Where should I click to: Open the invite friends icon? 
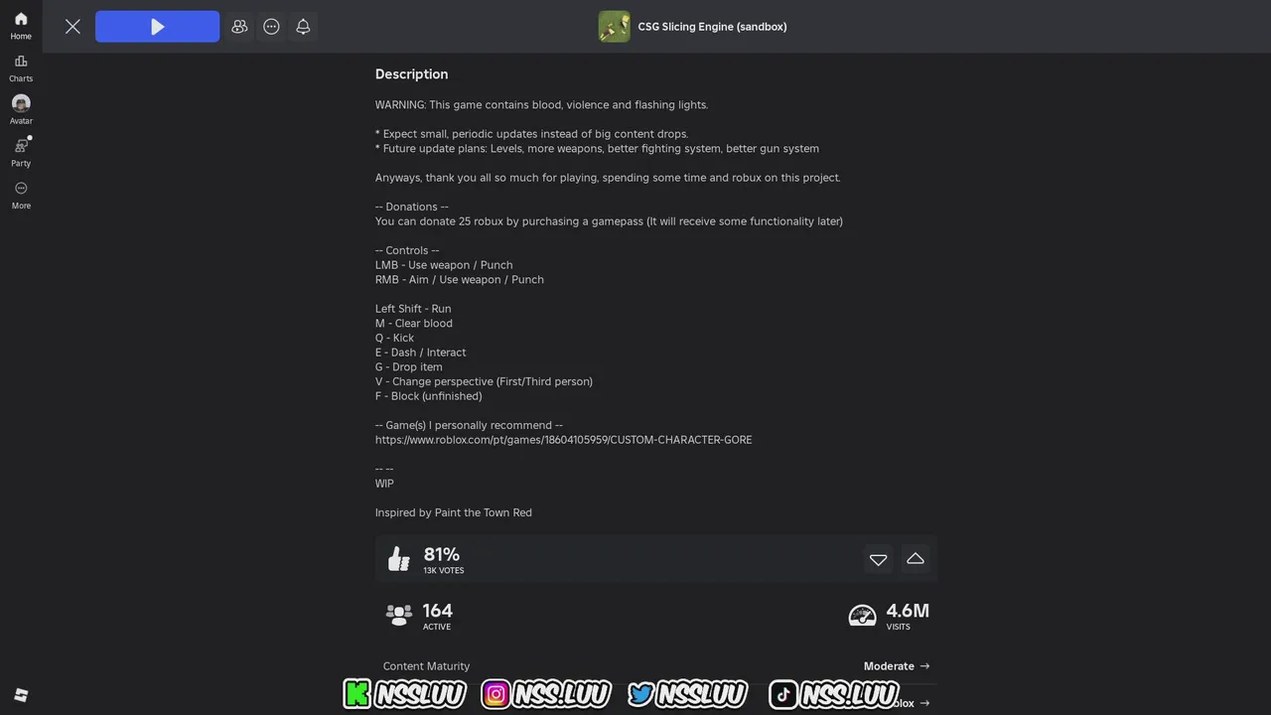(239, 27)
